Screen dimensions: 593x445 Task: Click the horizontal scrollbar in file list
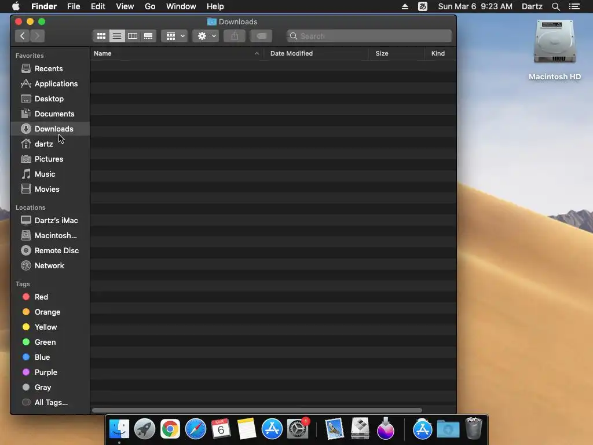(257, 410)
